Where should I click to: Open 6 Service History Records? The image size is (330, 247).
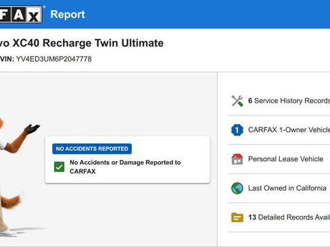point(279,101)
